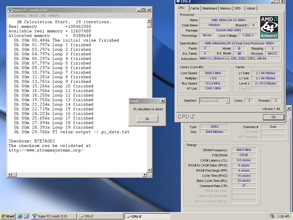This screenshot has height=220, width=293.
Task: Click the Package Socket AM2 (940) value
Action: tap(228, 30)
